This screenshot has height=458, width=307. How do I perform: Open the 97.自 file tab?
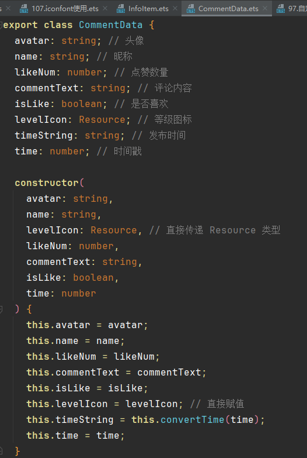coord(298,9)
